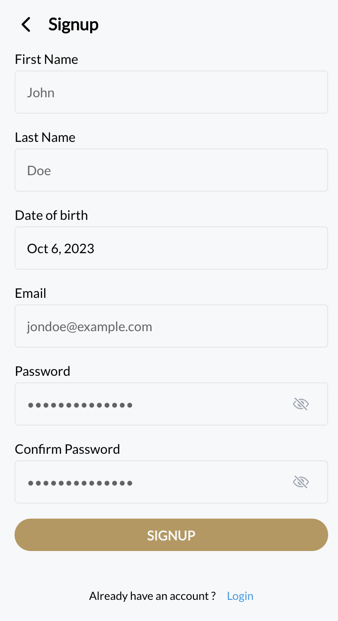
Task: Click the Email label text
Action: coord(31,294)
